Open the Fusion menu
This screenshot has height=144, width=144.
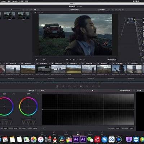click(4, 1)
